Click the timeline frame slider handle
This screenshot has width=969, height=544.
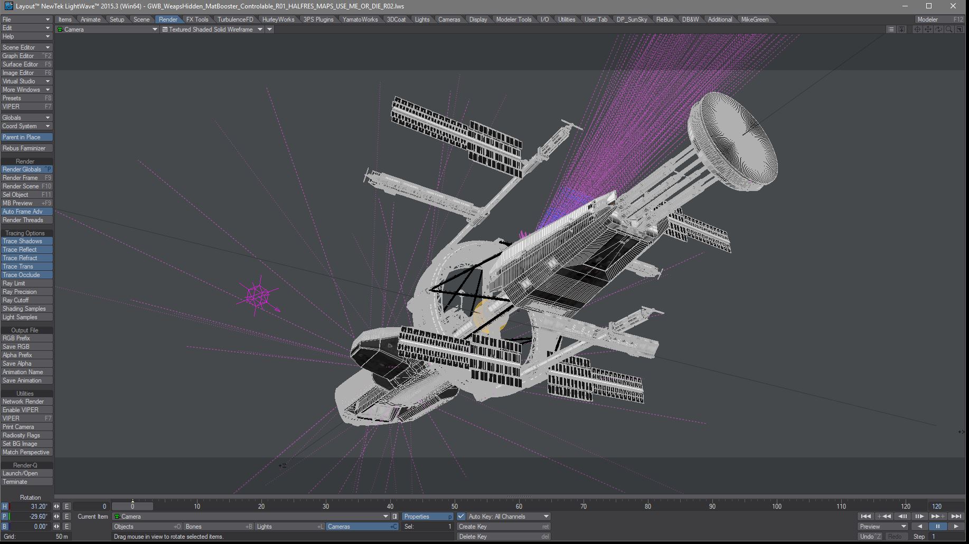click(133, 507)
